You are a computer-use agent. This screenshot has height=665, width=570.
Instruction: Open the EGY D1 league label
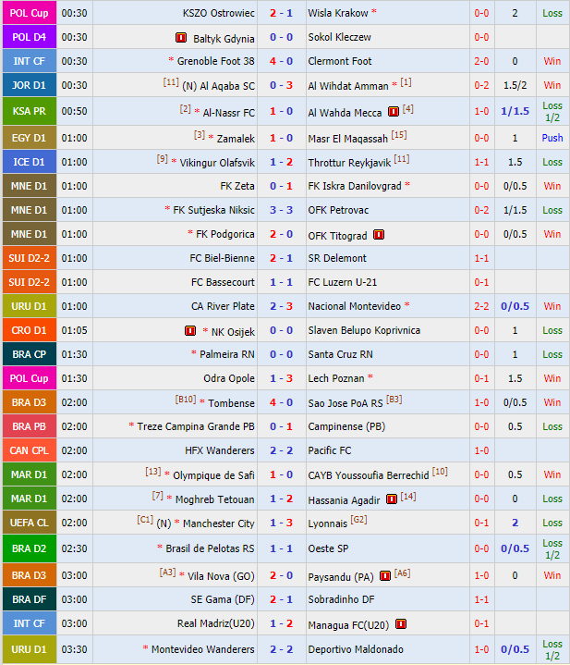[x=30, y=138]
